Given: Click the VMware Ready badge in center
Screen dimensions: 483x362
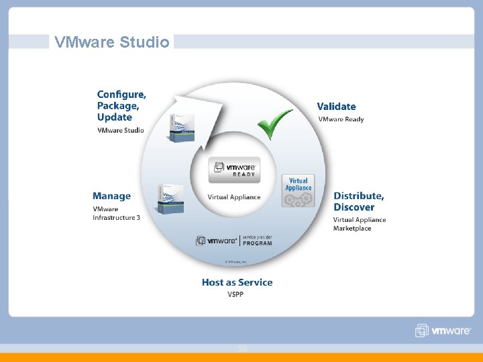Looking at the screenshot, I should coord(234,170).
